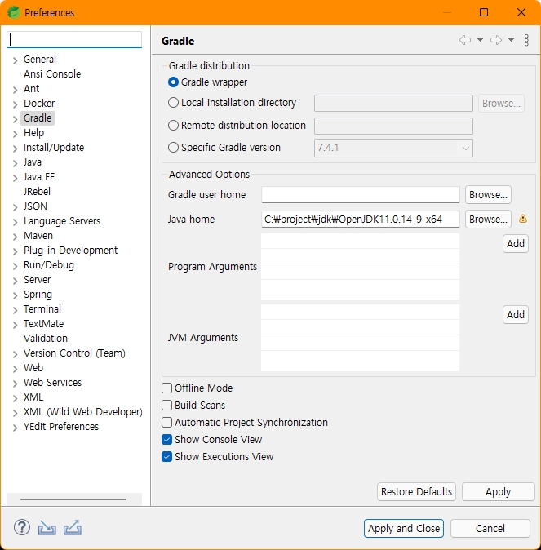Screen dimensions: 541x550
Task: Click the Spring leaf window icon
Action: (x=13, y=12)
